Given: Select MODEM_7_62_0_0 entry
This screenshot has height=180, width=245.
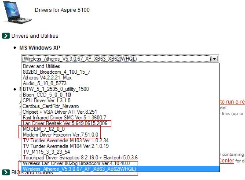Looking at the screenshot, I should (x=121, y=129).
